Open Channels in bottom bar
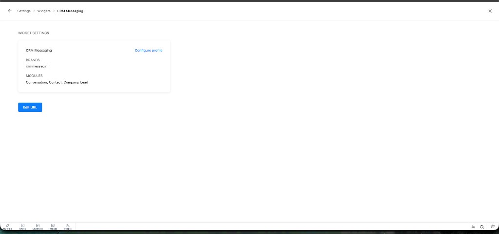Viewport: 499px width, 234px height. 38,226
